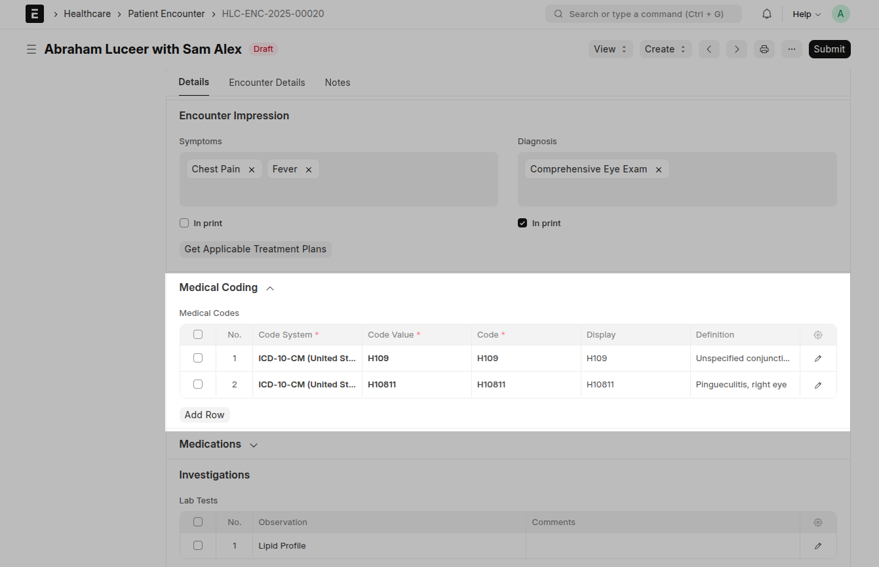Edit the H10811 medical code row
Image resolution: width=879 pixels, height=567 pixels.
pyautogui.click(x=818, y=385)
